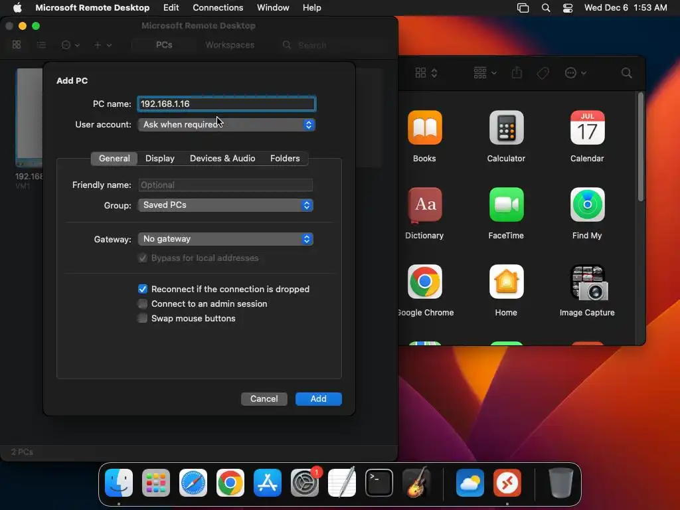Open the Home app icon
The height and width of the screenshot is (510, 680).
pos(506,282)
